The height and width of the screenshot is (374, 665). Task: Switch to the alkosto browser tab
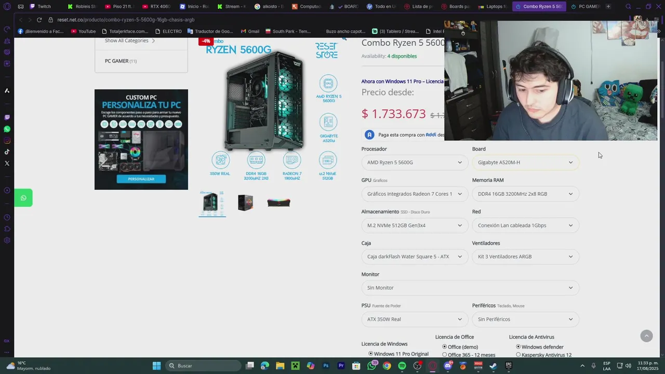point(269,6)
